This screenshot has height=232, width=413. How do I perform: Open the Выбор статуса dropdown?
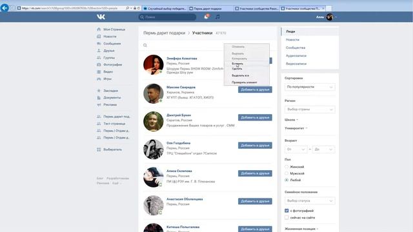pyautogui.click(x=310, y=200)
